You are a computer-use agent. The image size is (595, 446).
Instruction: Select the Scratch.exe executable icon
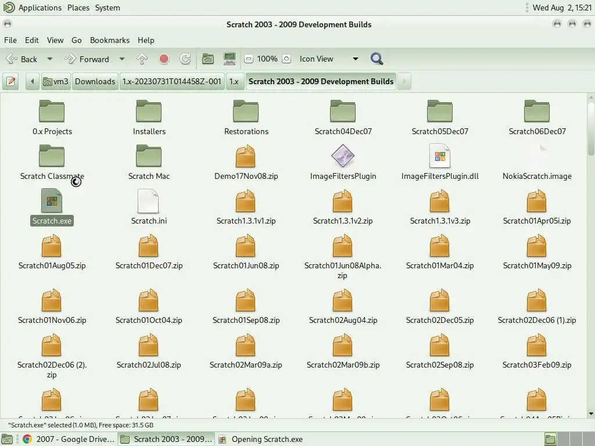(x=52, y=200)
